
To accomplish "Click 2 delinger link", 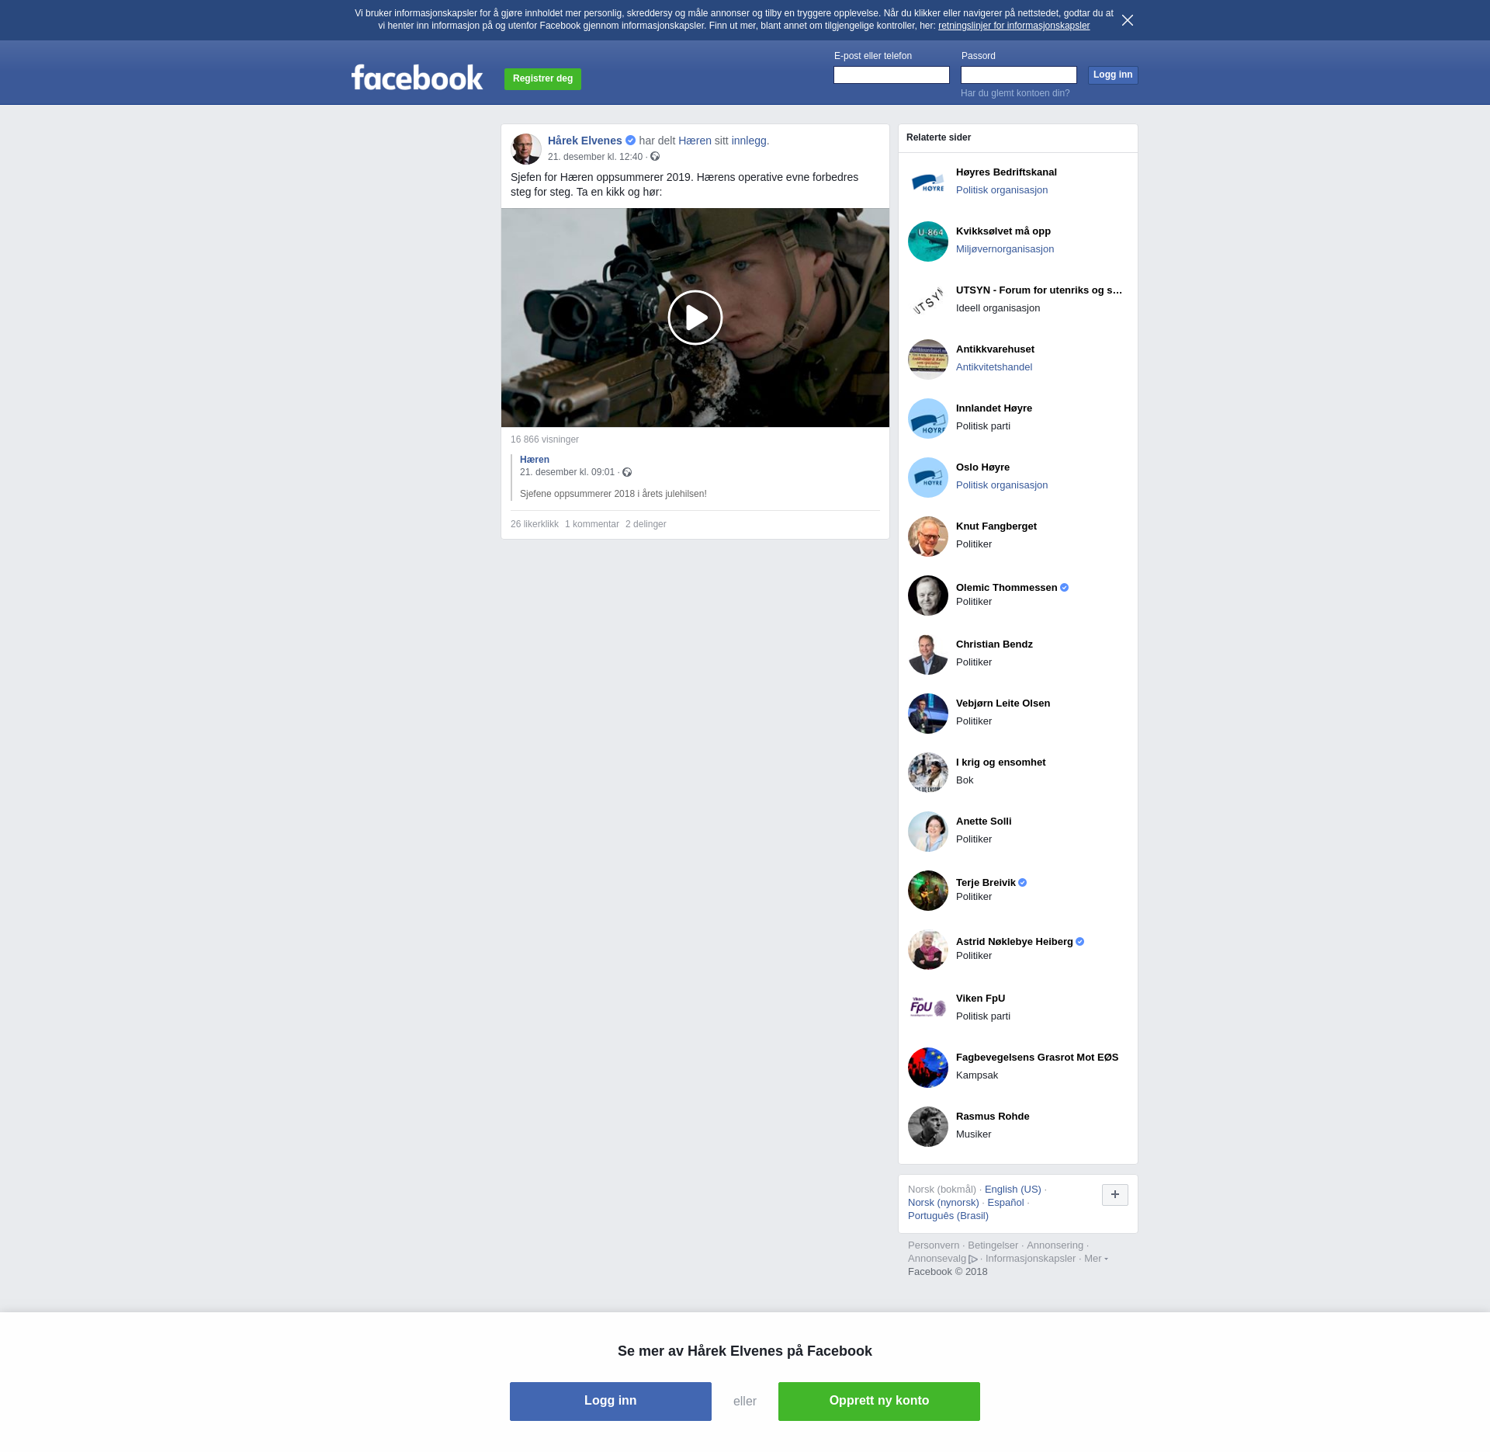I will 646,524.
